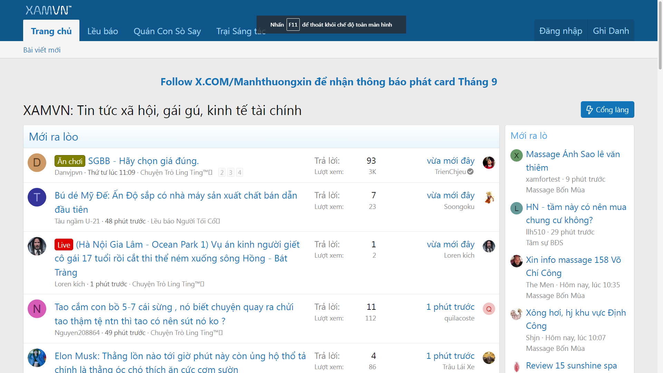
Task: Click the XAMVN logo
Action: coord(48,10)
